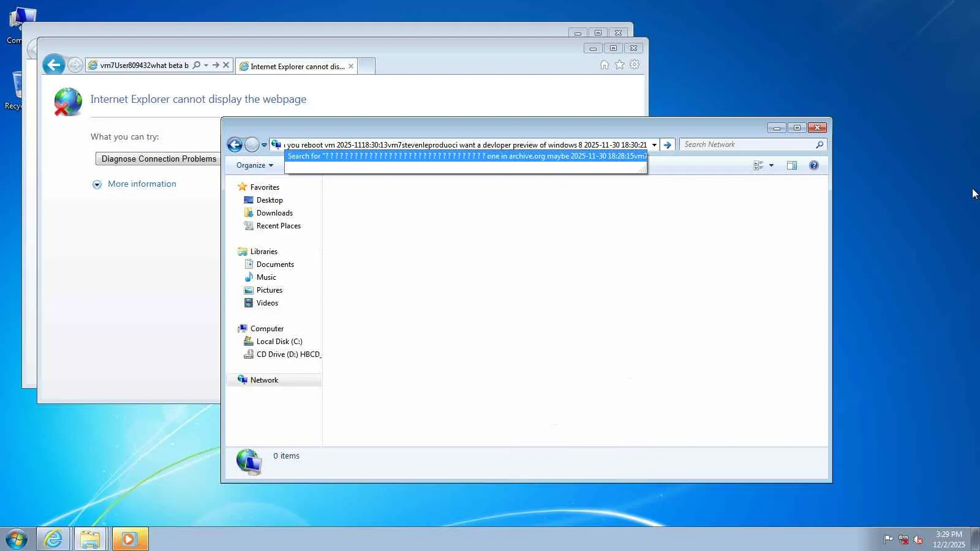Viewport: 980px width, 551px height.
Task: Change your view icon in Explorer toolbar
Action: pos(758,165)
